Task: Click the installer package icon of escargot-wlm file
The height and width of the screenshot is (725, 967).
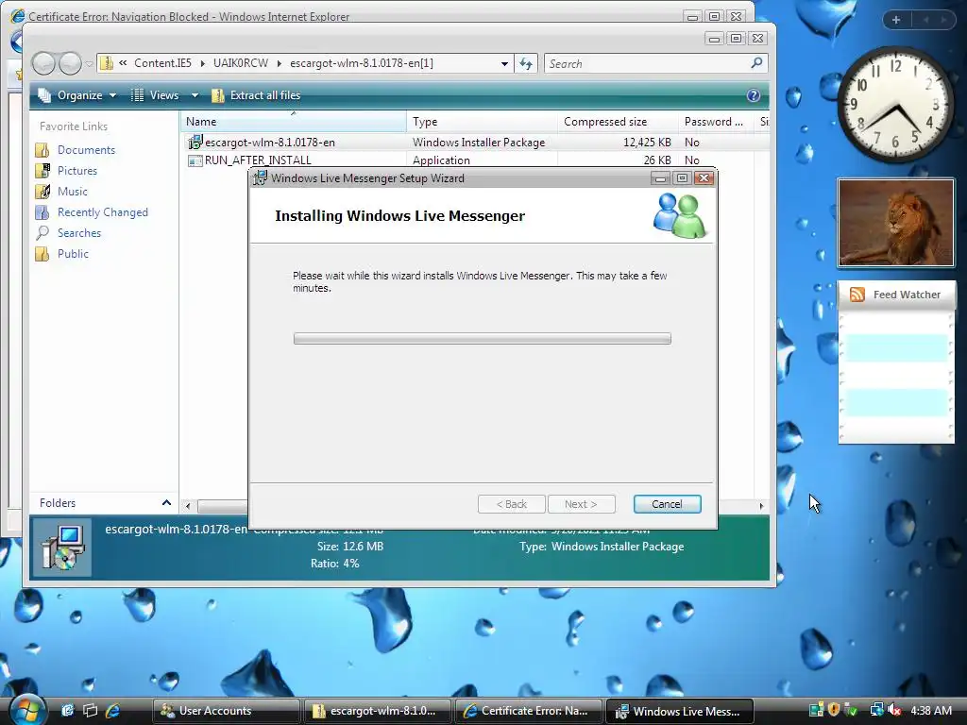Action: point(195,143)
